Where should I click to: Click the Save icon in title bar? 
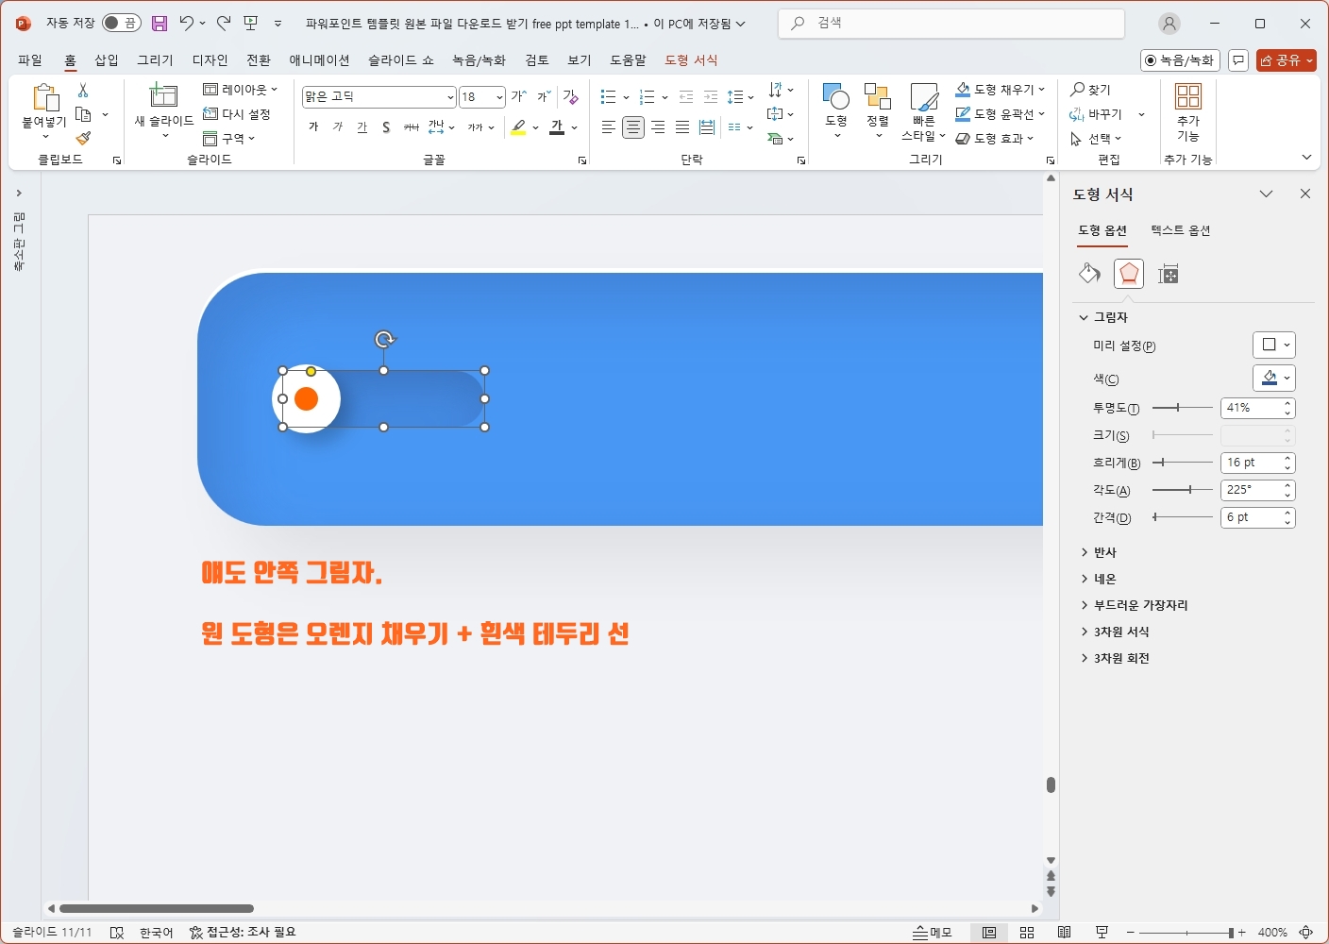point(160,24)
